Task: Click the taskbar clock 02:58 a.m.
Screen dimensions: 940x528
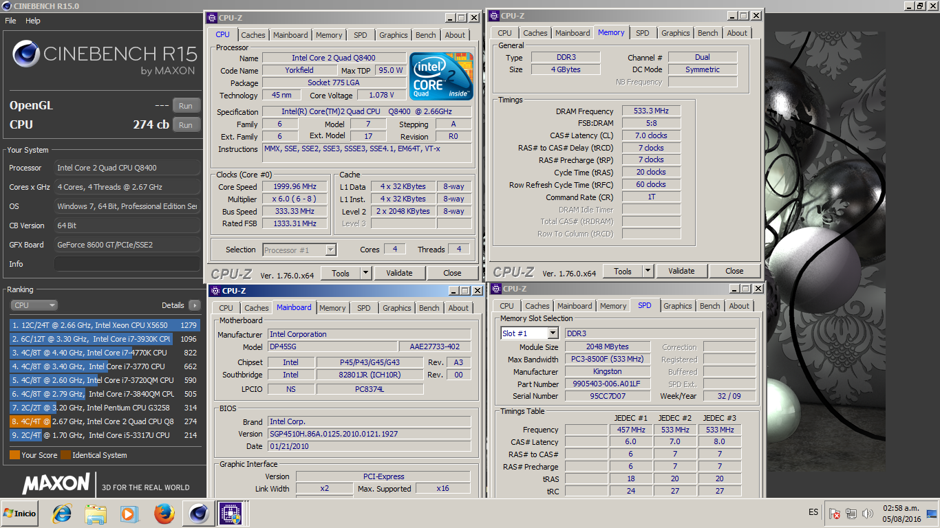Action: click(903, 508)
